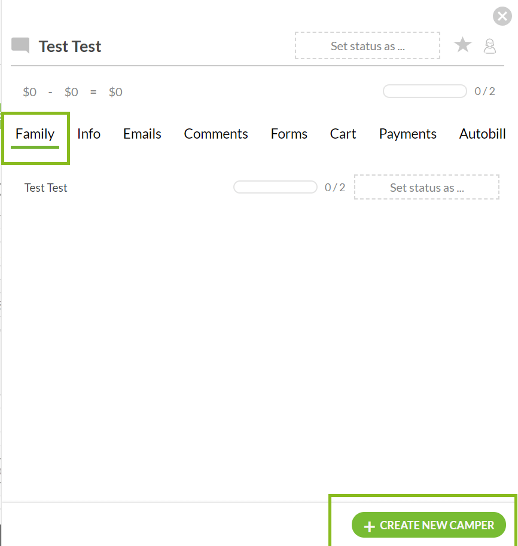Open Set status dropdown in camper row
Screen dimensions: 518x546
pos(426,188)
